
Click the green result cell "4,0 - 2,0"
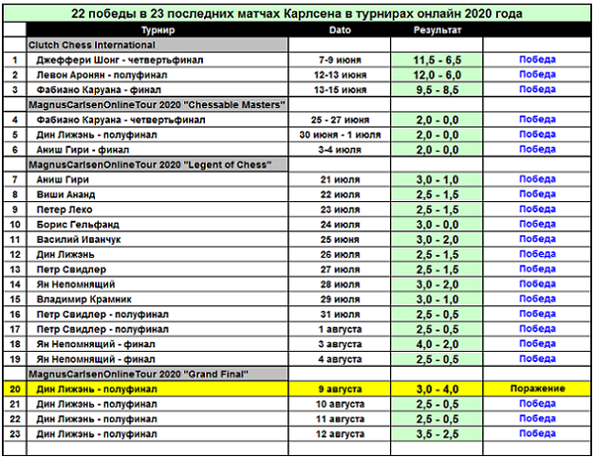click(436, 344)
